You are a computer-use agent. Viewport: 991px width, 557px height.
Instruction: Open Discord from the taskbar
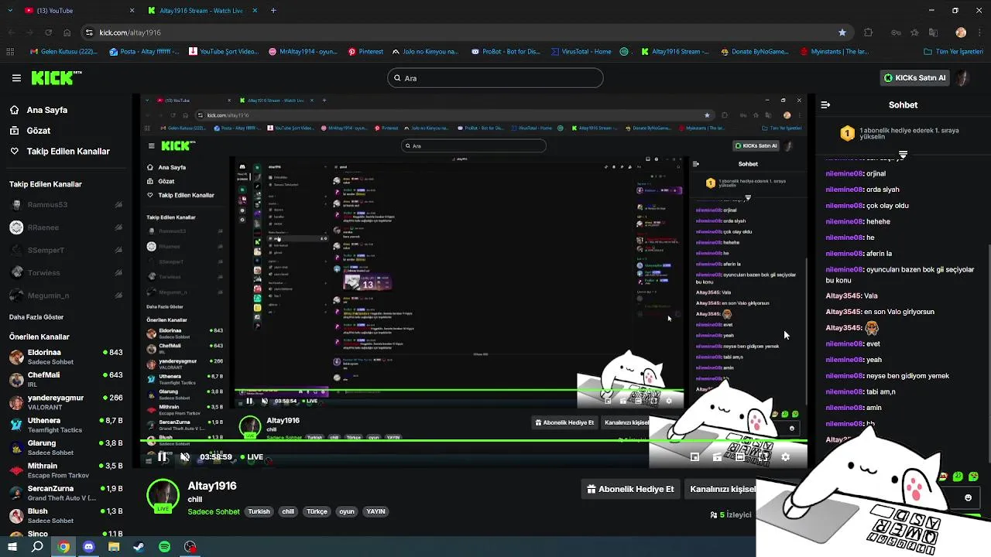coord(88,547)
